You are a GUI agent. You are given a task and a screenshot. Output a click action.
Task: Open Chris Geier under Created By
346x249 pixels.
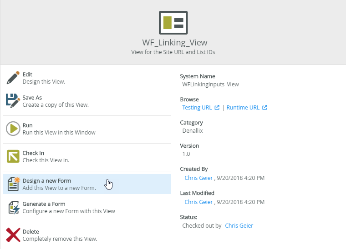(198, 178)
